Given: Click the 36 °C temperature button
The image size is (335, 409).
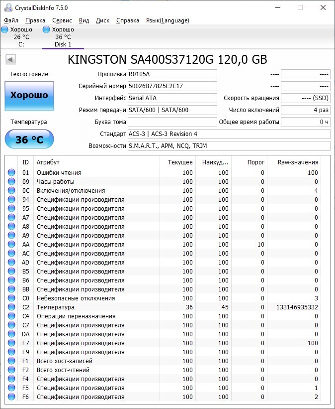Looking at the screenshot, I should coord(29,139).
